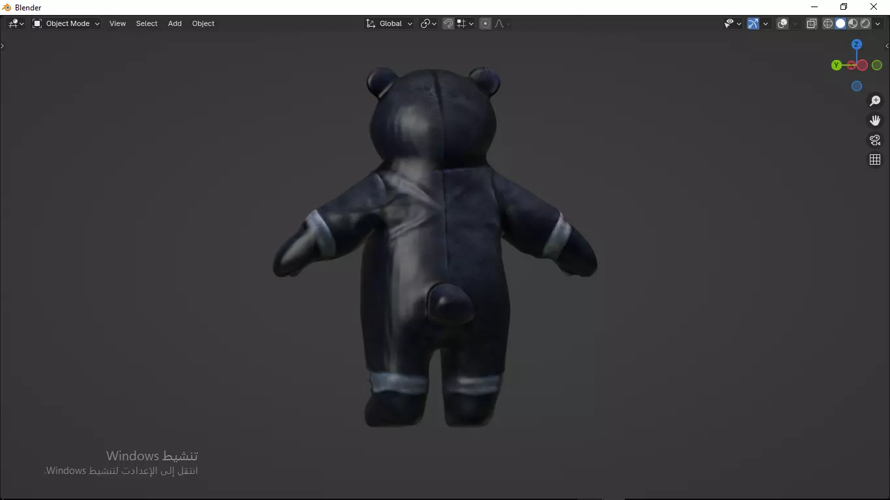890x500 pixels.
Task: Open the proportional editing falloff dropdown
Action: (502, 23)
